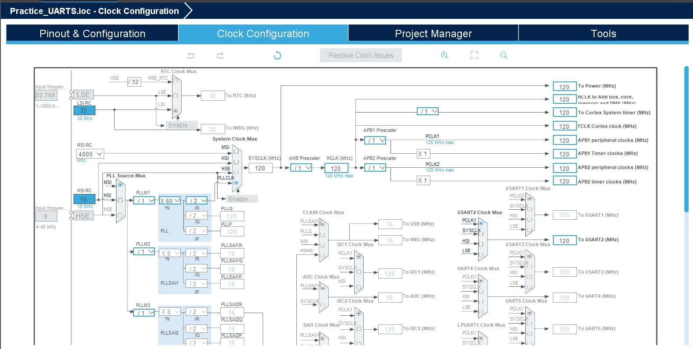Open the PLLM1 divider dropdown
The width and height of the screenshot is (693, 349).
point(144,201)
